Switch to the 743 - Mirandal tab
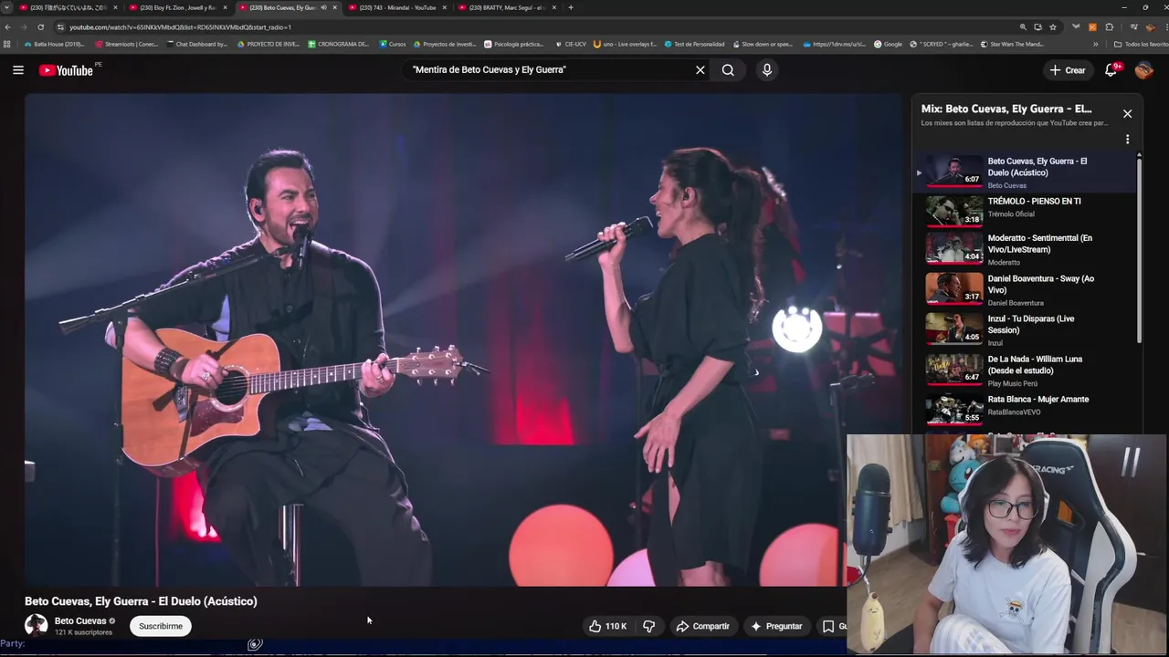This screenshot has width=1169, height=657. [x=397, y=7]
